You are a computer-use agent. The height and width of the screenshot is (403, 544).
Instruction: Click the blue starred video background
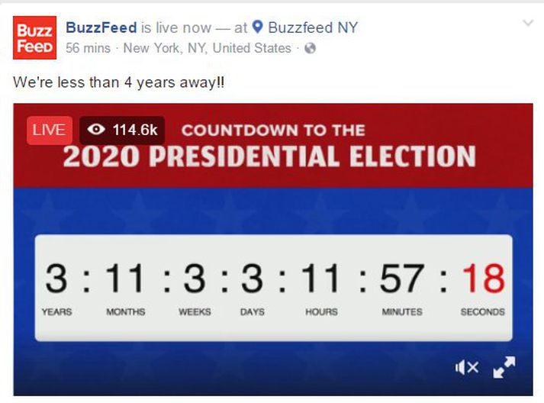273,211
